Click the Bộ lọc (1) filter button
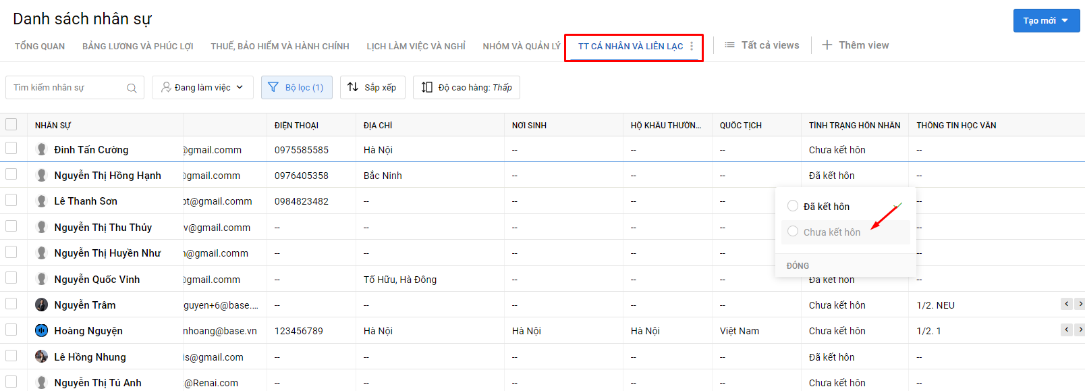The height and width of the screenshot is (391, 1085). click(297, 87)
